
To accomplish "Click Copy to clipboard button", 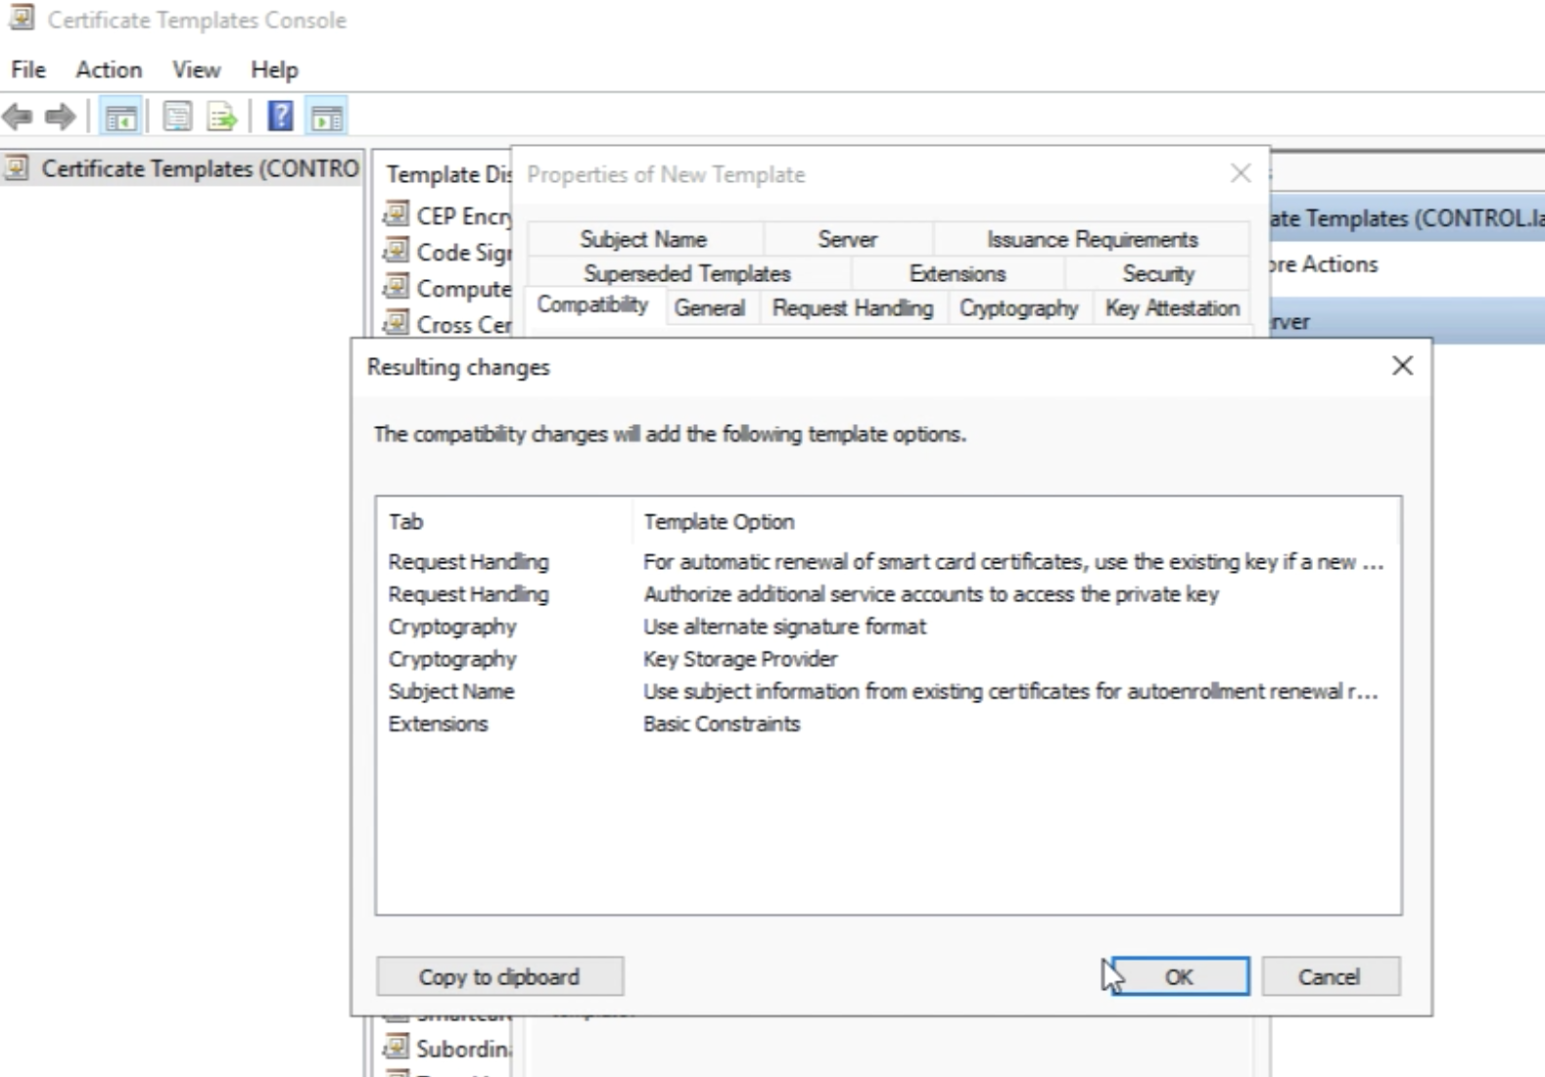I will pos(499,976).
